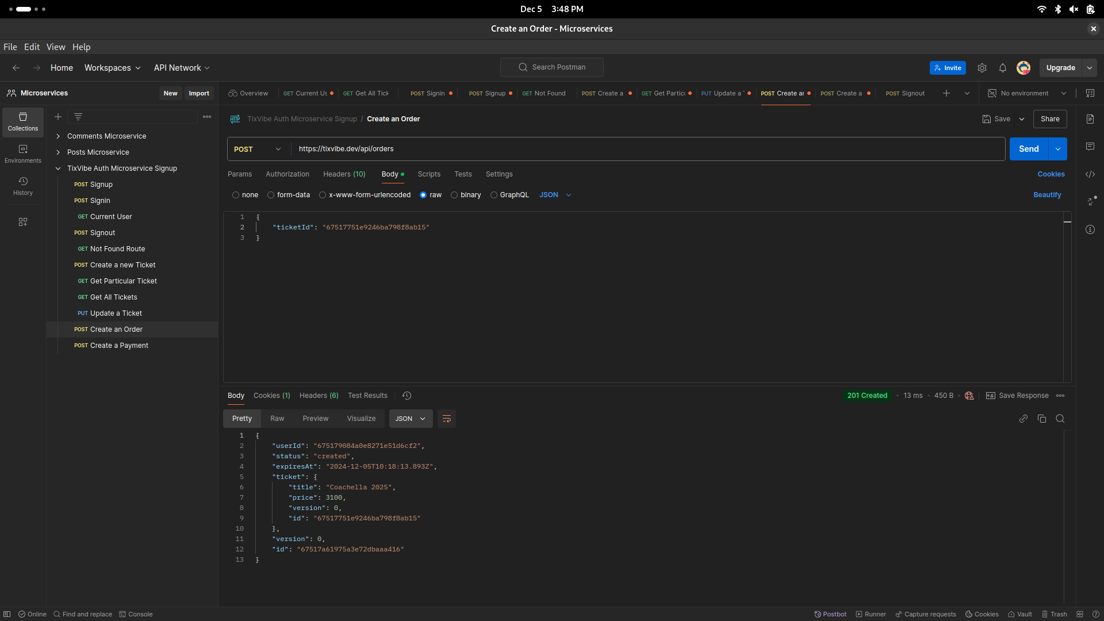
Task: Open the File menu
Action: coord(10,47)
